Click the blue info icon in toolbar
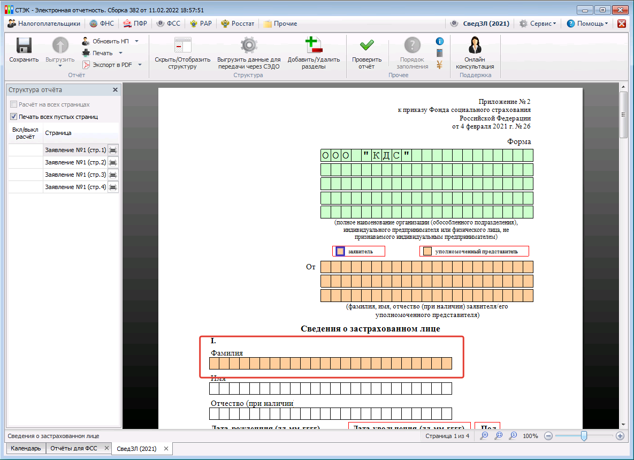The width and height of the screenshot is (634, 460). (x=440, y=41)
